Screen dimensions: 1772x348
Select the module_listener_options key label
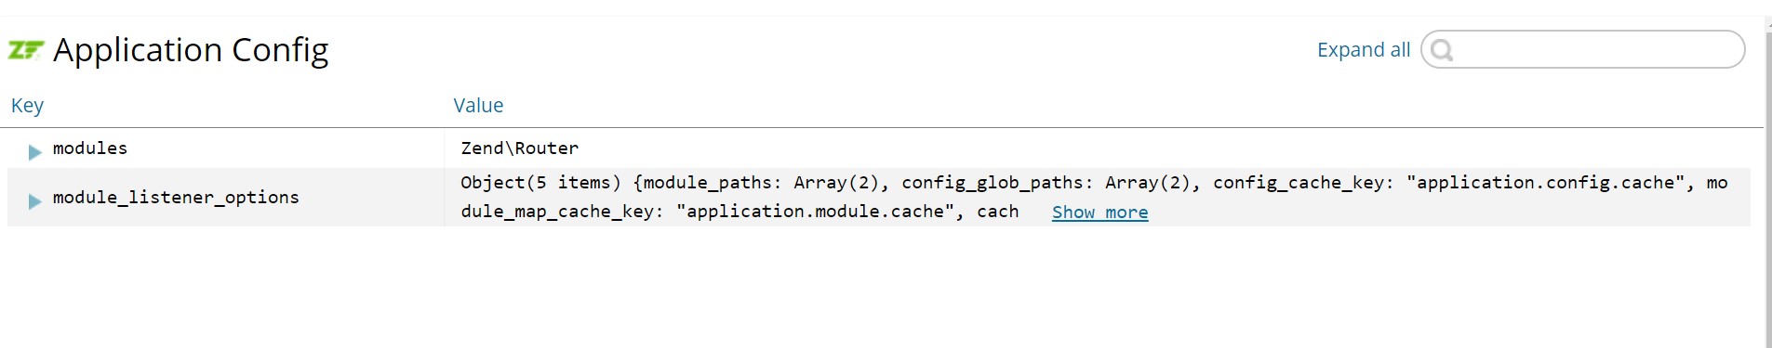tap(176, 197)
